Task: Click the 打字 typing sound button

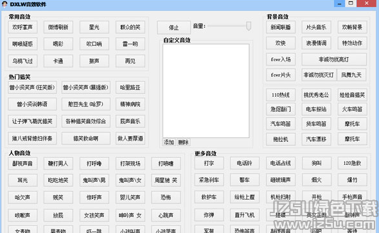Action: pos(209,163)
